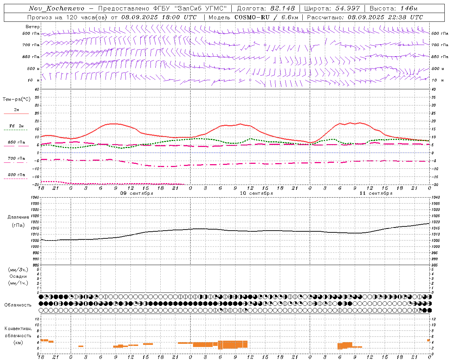
Task: Click the 10 м wind level label on left
Action: [x=34, y=81]
